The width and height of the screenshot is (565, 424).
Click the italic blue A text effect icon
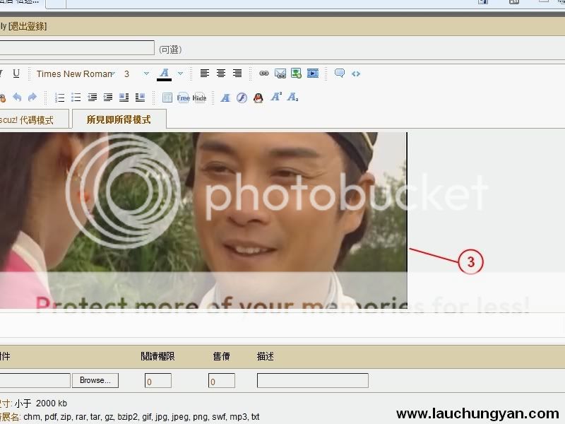tap(225, 98)
